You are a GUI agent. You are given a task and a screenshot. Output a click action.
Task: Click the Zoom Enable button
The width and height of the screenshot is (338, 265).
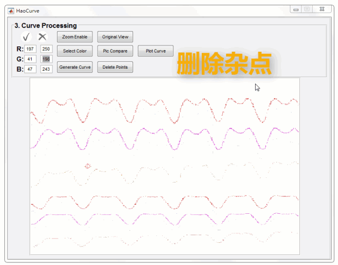pos(75,37)
